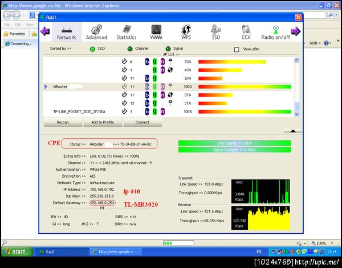The height and width of the screenshot is (268, 342).
Task: Click the IE search magnifier button
Action: (x=331, y=15)
